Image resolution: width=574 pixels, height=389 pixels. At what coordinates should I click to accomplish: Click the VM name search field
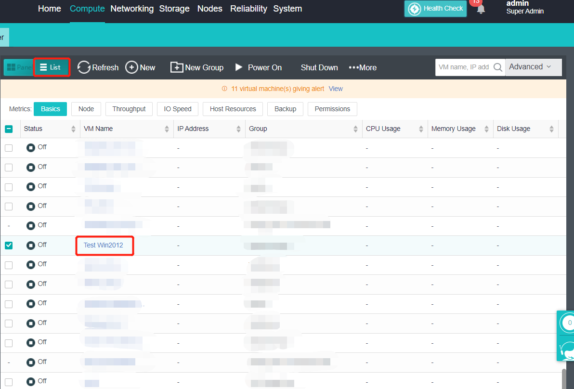[463, 67]
